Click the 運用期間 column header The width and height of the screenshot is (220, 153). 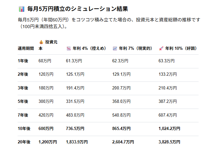pyautogui.click(x=26, y=49)
